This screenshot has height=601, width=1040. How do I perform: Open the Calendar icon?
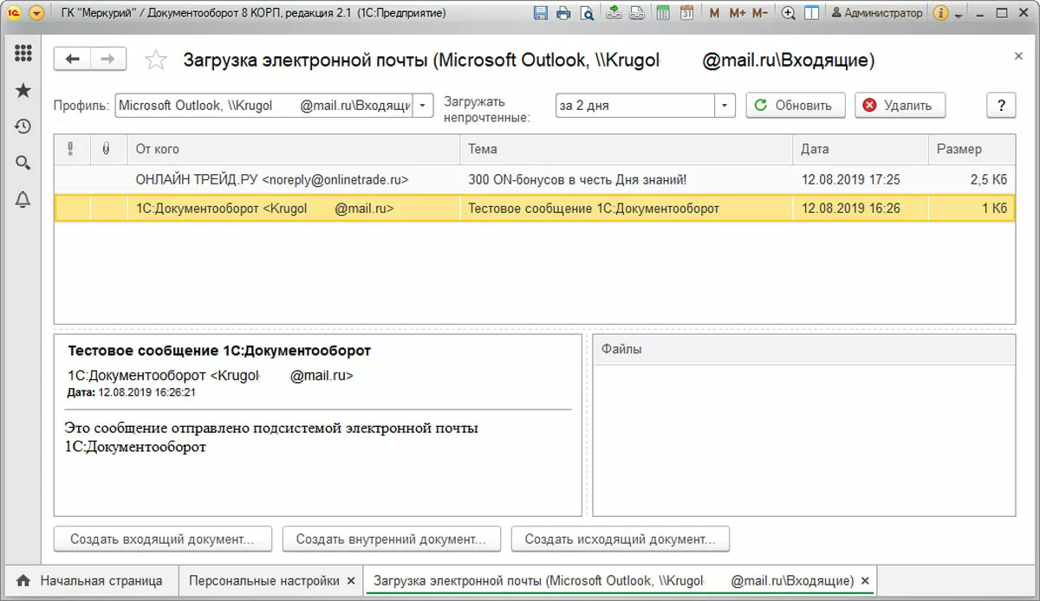[686, 13]
